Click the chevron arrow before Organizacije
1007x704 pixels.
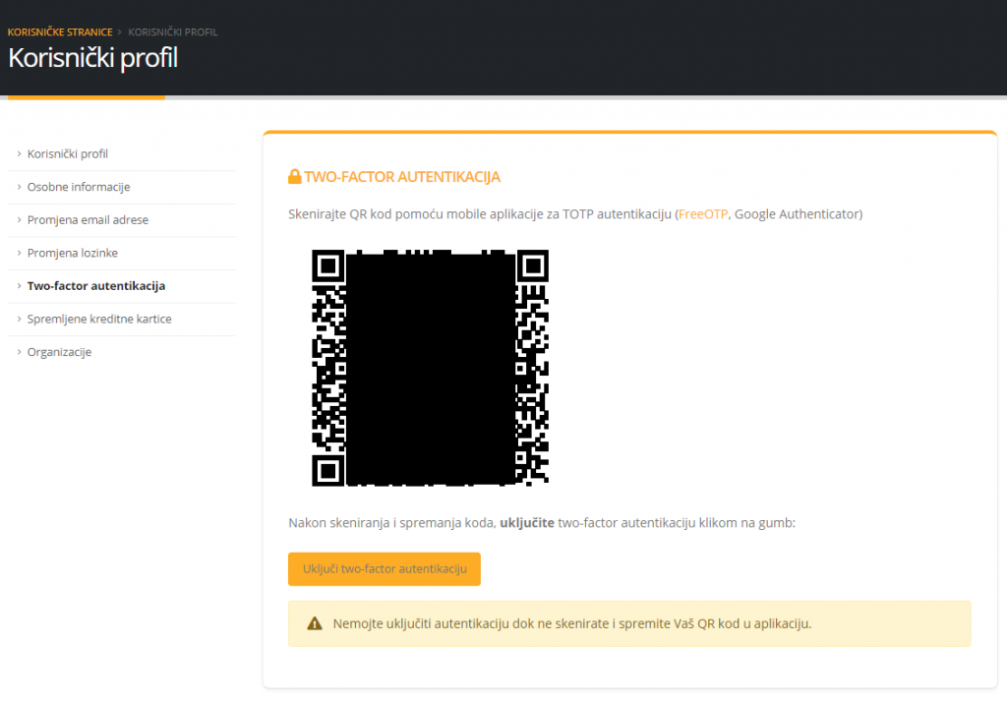click(19, 351)
